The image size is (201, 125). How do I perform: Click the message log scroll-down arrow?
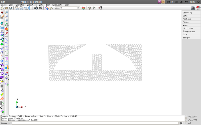[x=186, y=120]
